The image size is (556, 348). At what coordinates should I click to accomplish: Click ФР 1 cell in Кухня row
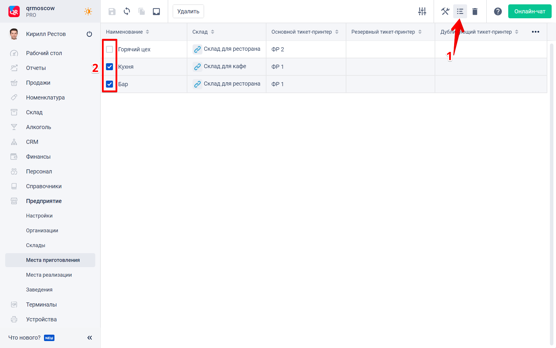(x=306, y=67)
